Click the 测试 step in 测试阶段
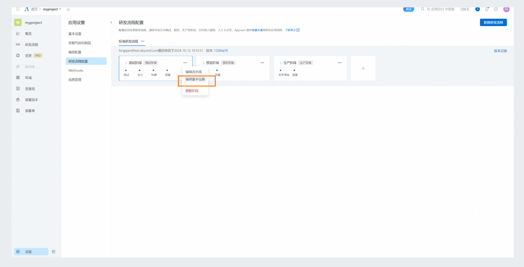Viewport: 524px width, 267px height. [127, 73]
